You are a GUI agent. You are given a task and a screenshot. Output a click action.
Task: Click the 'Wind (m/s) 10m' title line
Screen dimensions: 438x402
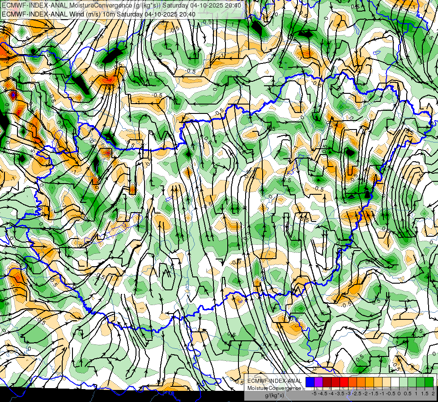[x=98, y=14]
